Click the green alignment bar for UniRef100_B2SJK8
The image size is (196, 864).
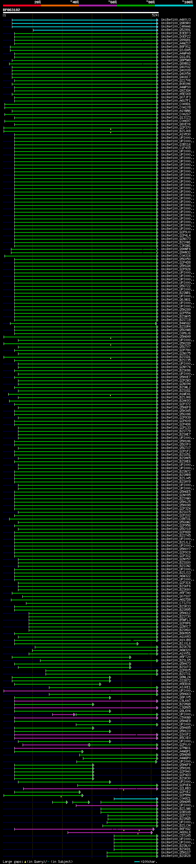81,131
